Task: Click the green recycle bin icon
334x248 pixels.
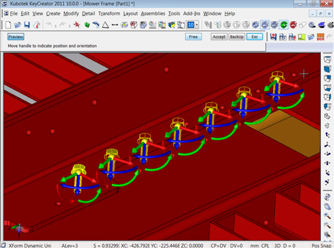Action: pos(87,24)
